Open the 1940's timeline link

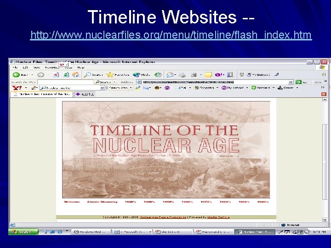(x=149, y=202)
